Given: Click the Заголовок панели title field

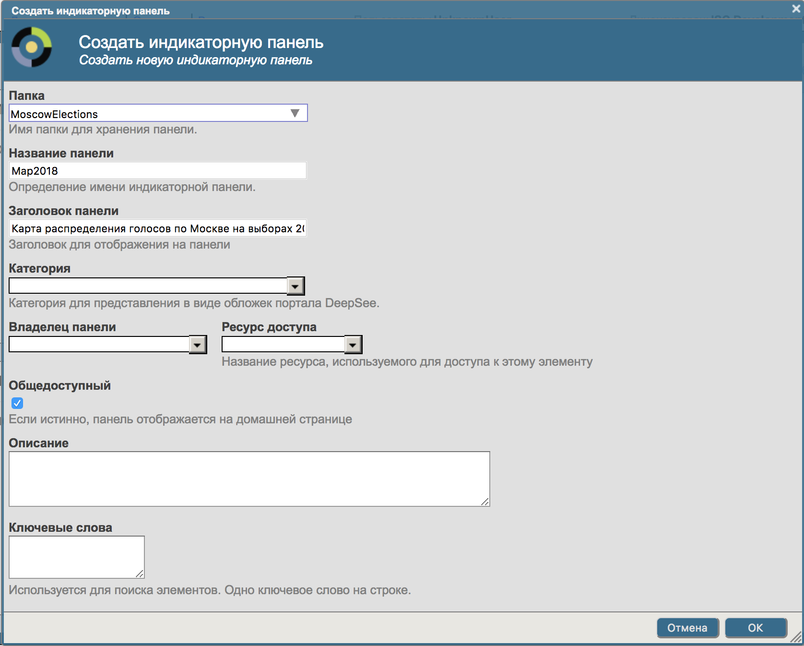Looking at the screenshot, I should coord(158,228).
